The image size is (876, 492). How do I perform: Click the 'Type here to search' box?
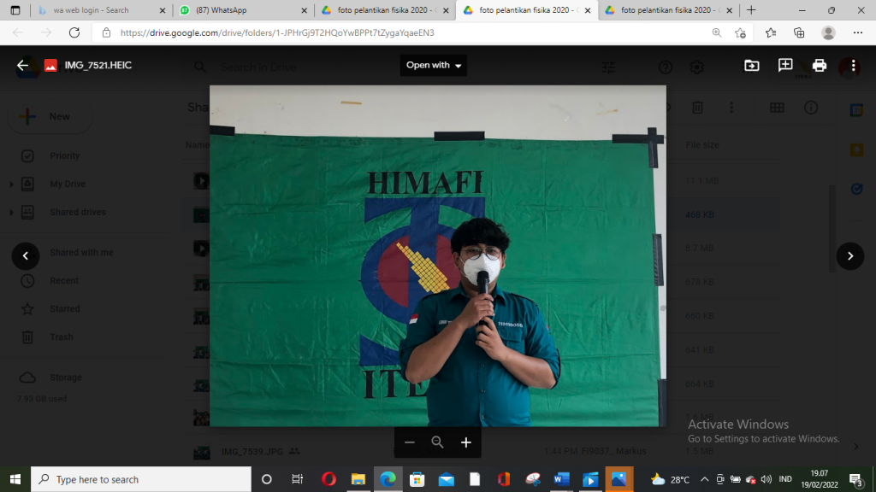[141, 479]
